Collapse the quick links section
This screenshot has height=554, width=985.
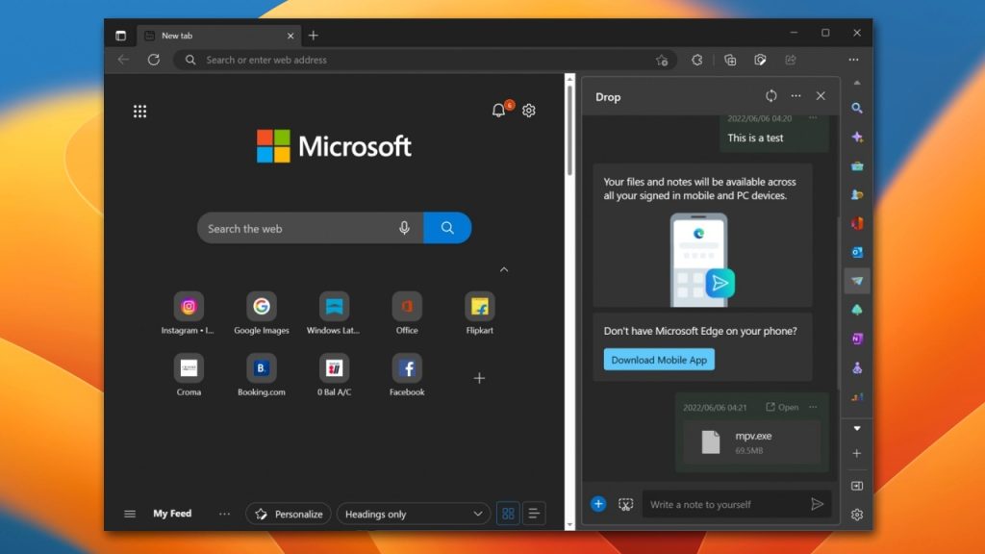coord(504,269)
